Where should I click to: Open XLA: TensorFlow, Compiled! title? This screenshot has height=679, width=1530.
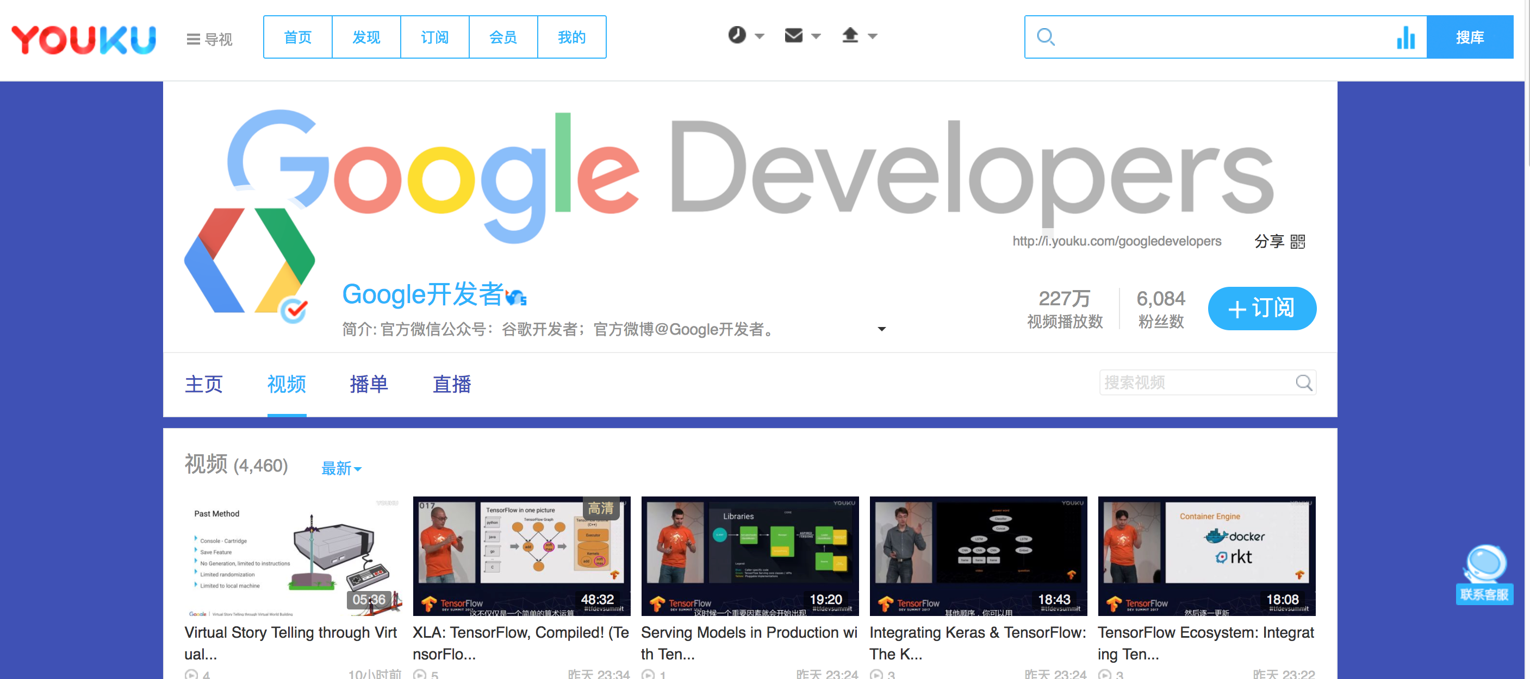(521, 643)
